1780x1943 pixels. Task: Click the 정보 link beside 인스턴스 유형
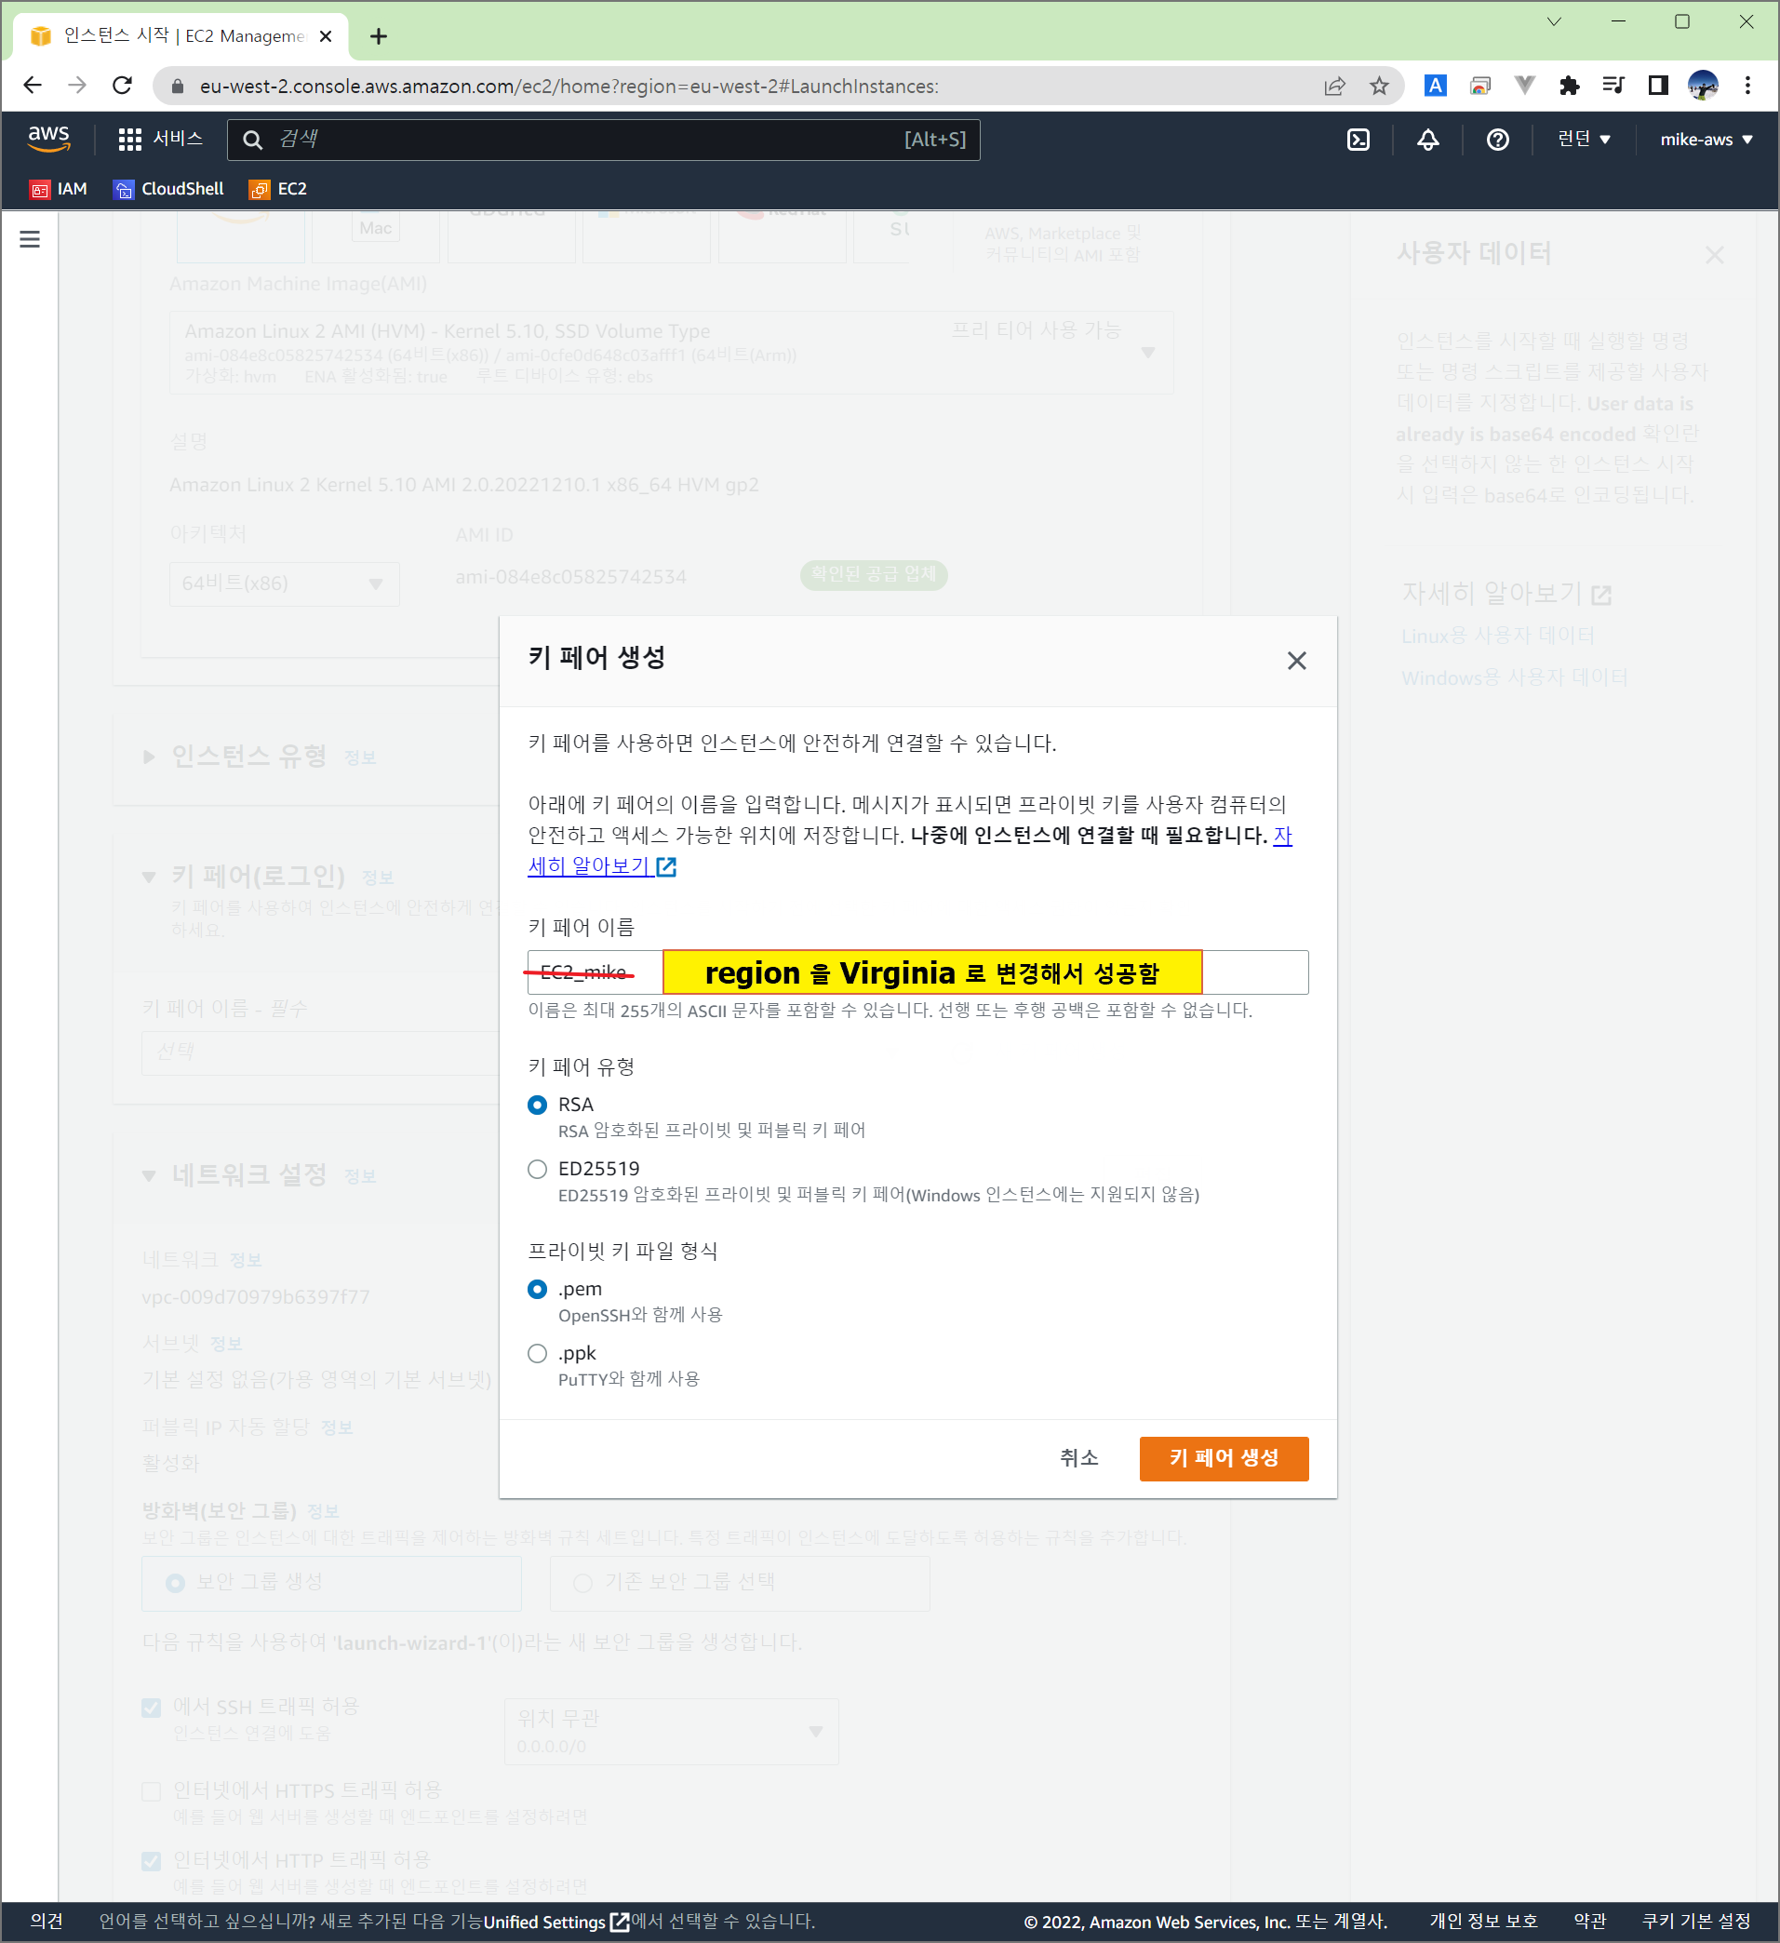tap(359, 758)
